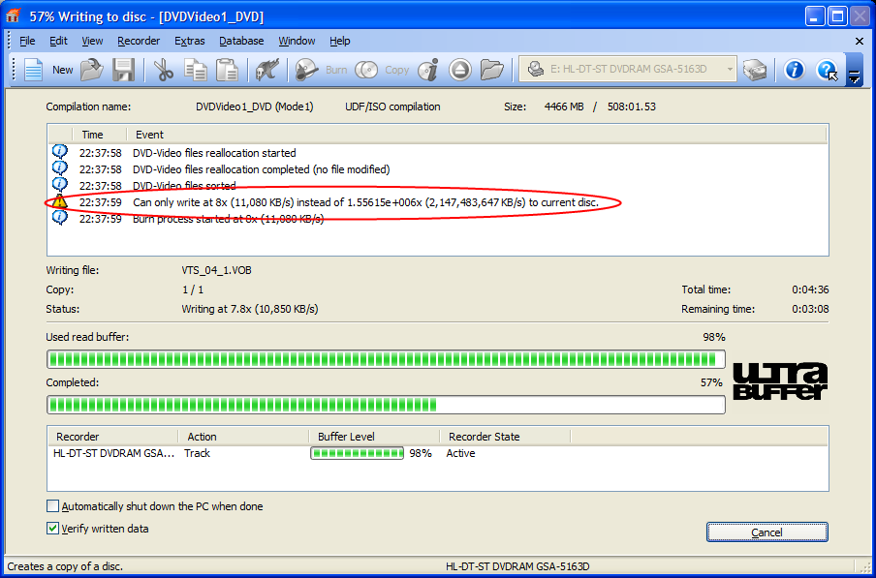The image size is (876, 578).
Task: Click the Event column header
Action: click(477, 135)
